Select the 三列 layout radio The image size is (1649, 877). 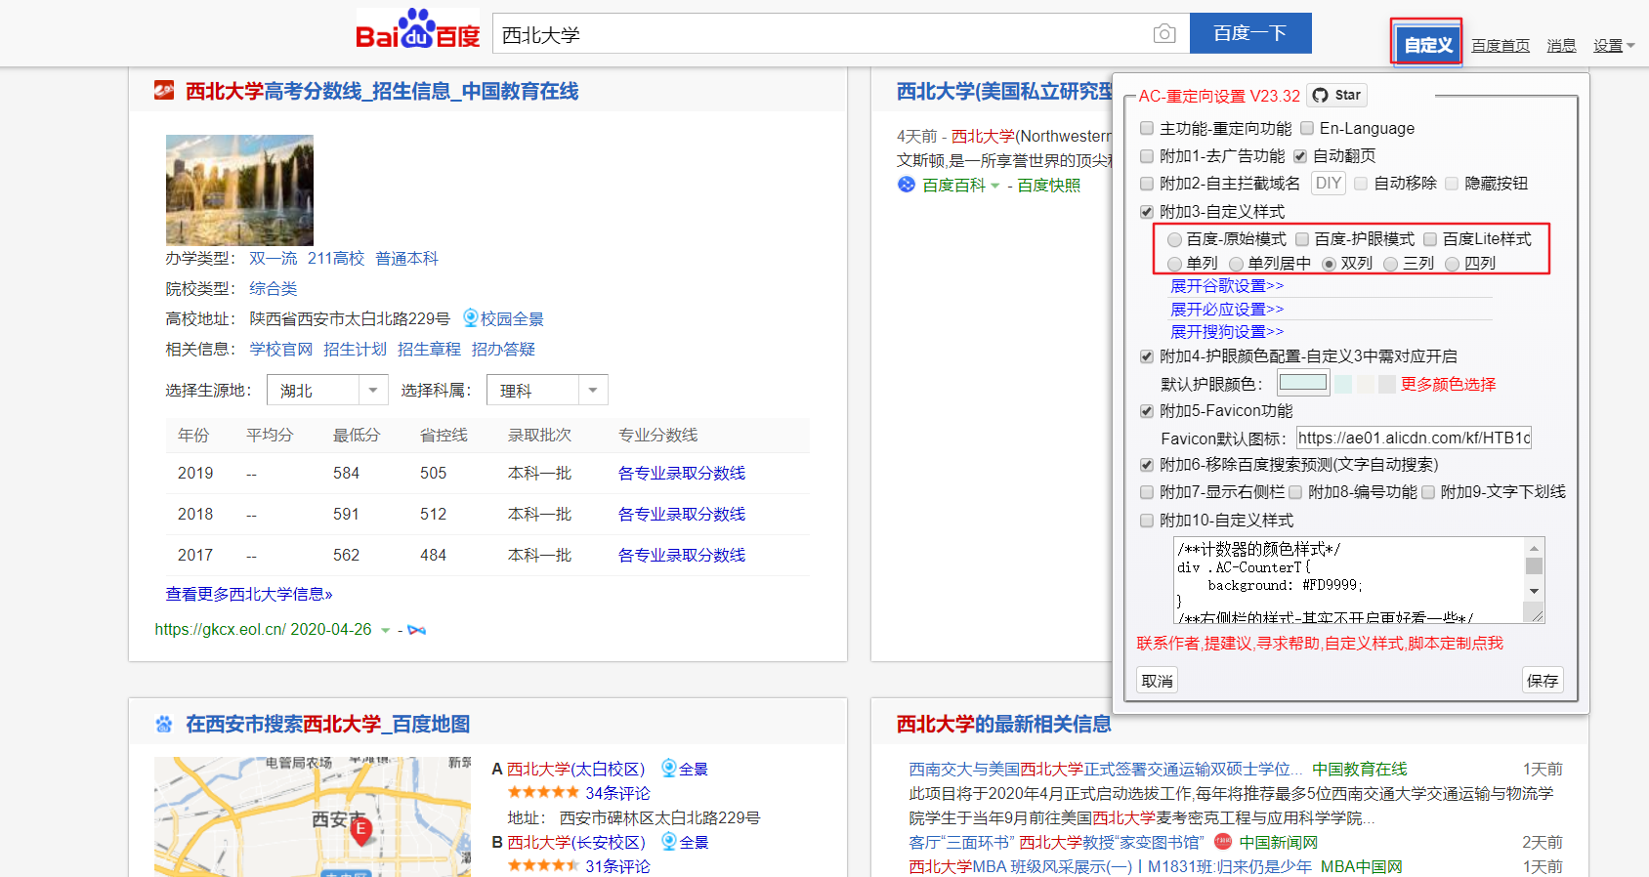tap(1391, 264)
